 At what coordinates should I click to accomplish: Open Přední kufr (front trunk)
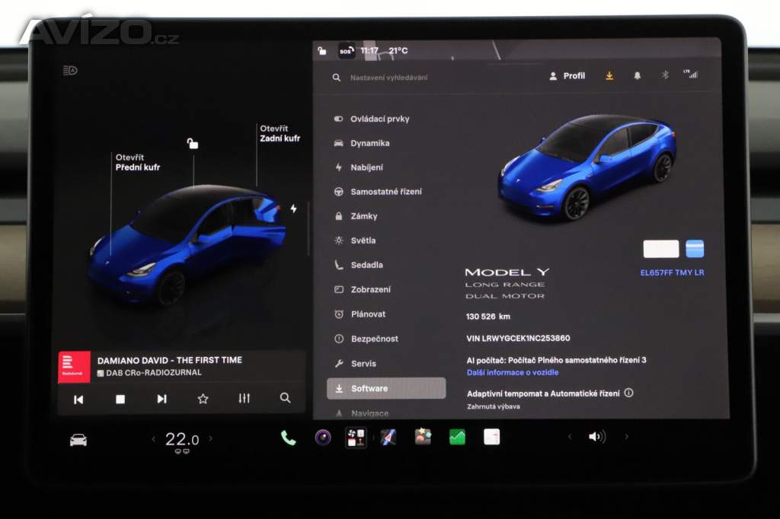coord(138,163)
